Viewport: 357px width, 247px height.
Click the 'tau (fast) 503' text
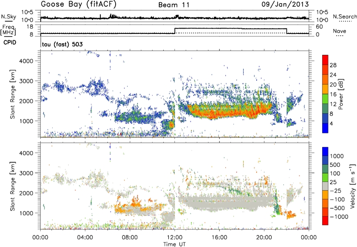pyautogui.click(x=62, y=44)
